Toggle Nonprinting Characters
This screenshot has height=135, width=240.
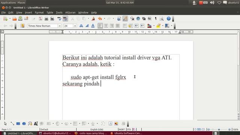[156, 19]
